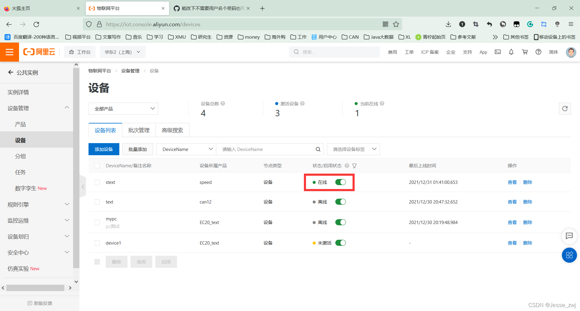580x311 pixels.
Task: Open the Aliyun hamburger menu
Action: click(9, 52)
